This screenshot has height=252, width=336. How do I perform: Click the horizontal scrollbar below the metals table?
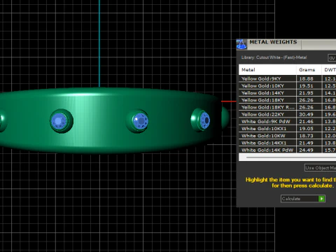[x=288, y=157]
